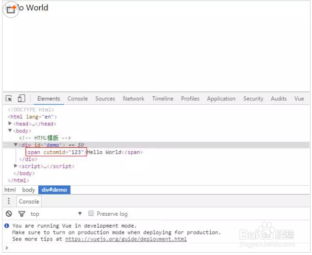312x255 pixels.
Task: Click the console input prompt line
Action: tap(156, 248)
